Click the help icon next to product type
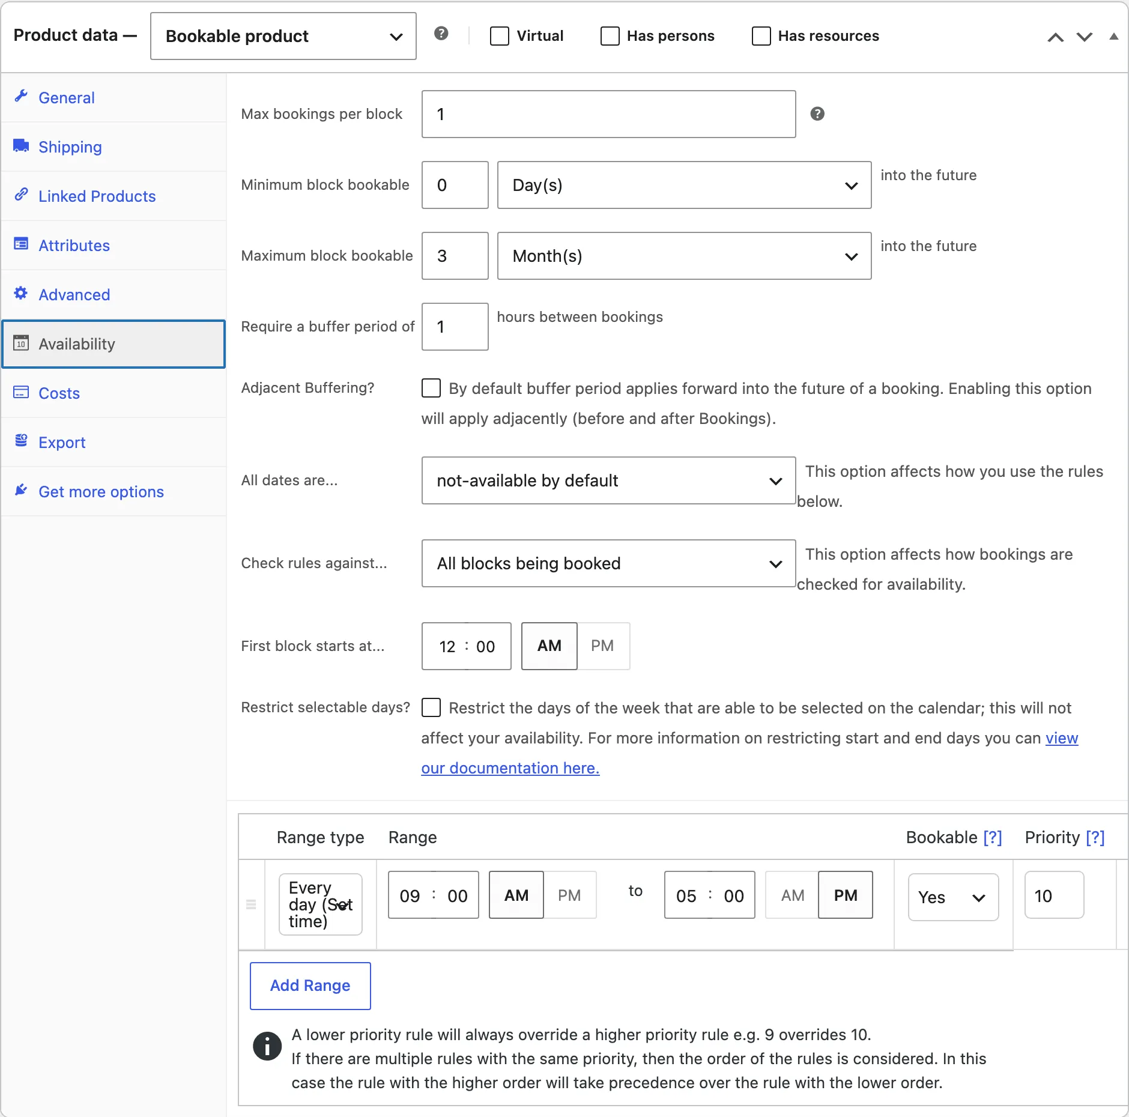 [441, 34]
